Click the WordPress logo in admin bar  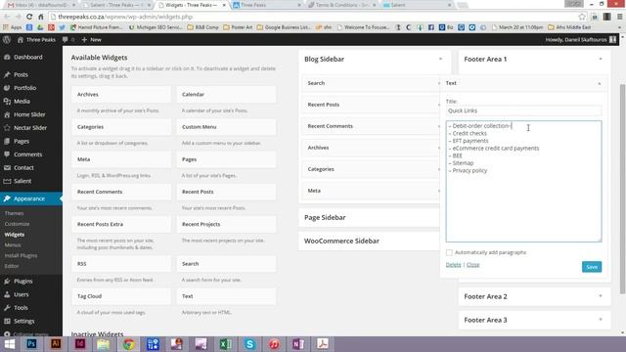click(x=7, y=39)
